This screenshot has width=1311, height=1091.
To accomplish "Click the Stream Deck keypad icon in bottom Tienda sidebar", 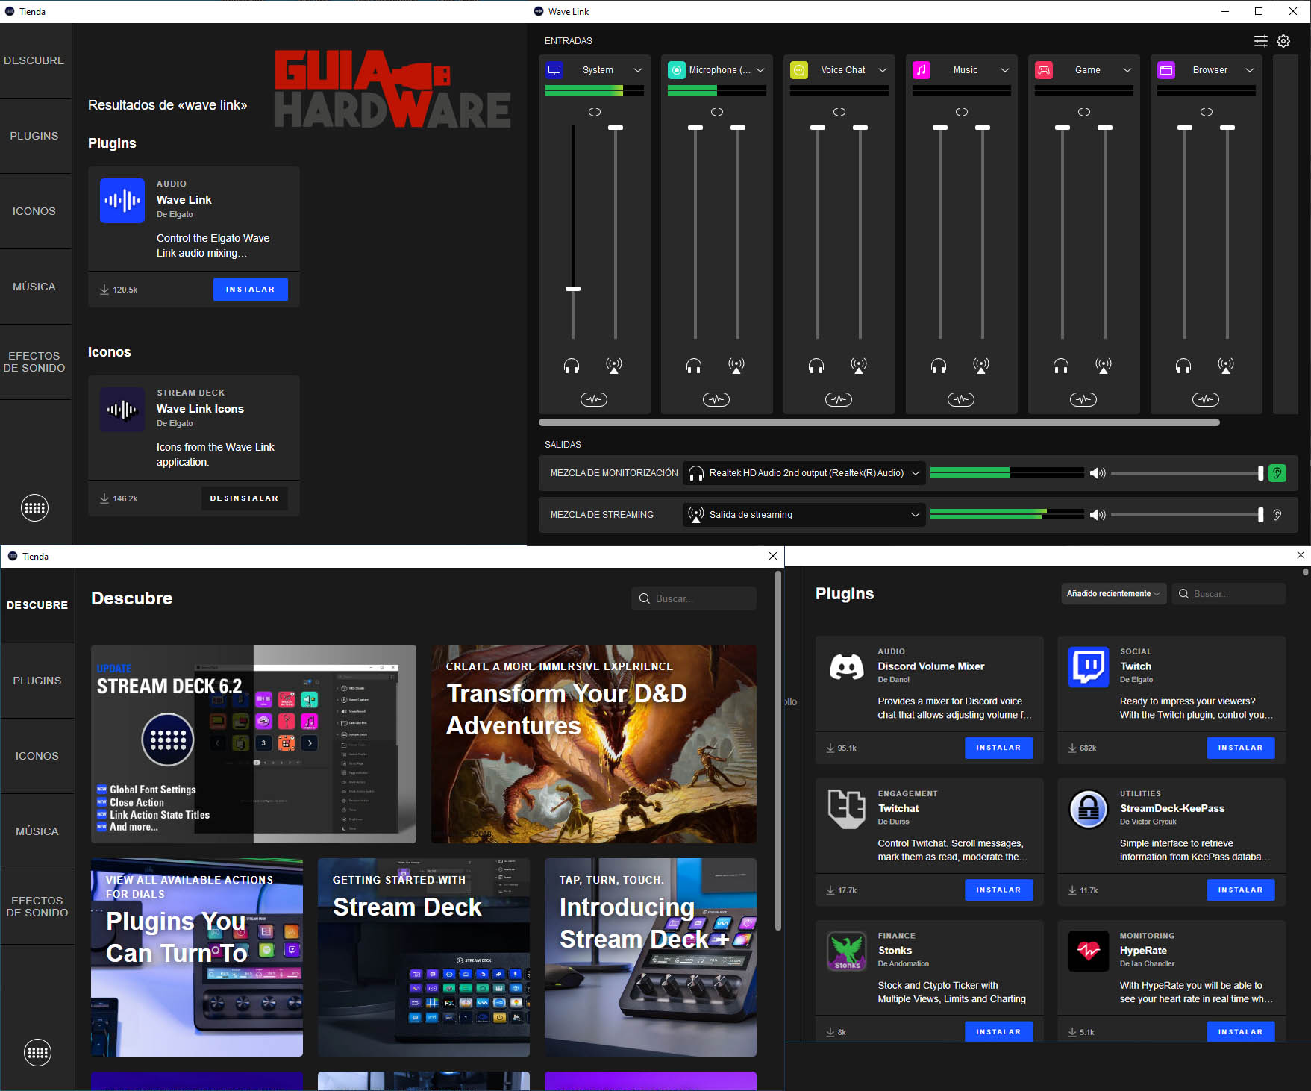I will pos(37,1053).
